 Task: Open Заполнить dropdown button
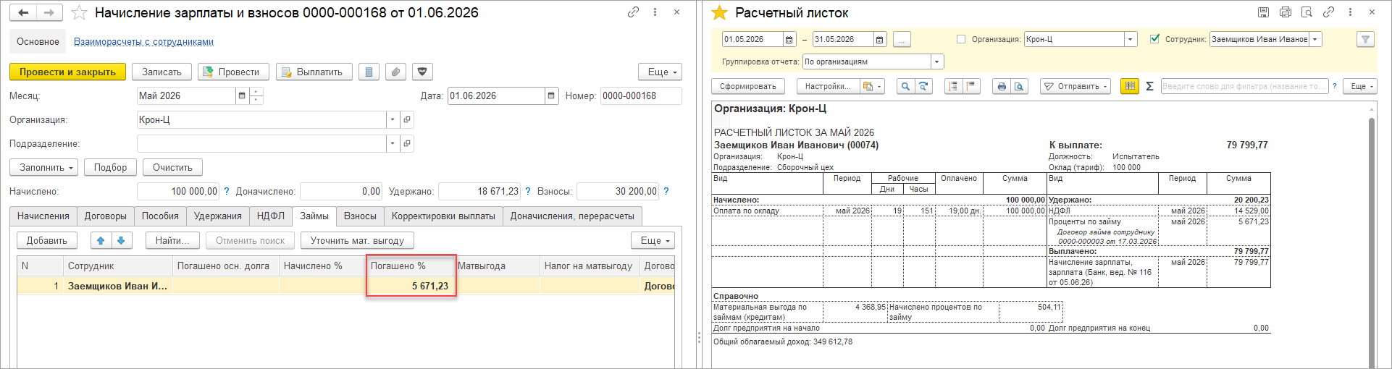click(x=44, y=167)
